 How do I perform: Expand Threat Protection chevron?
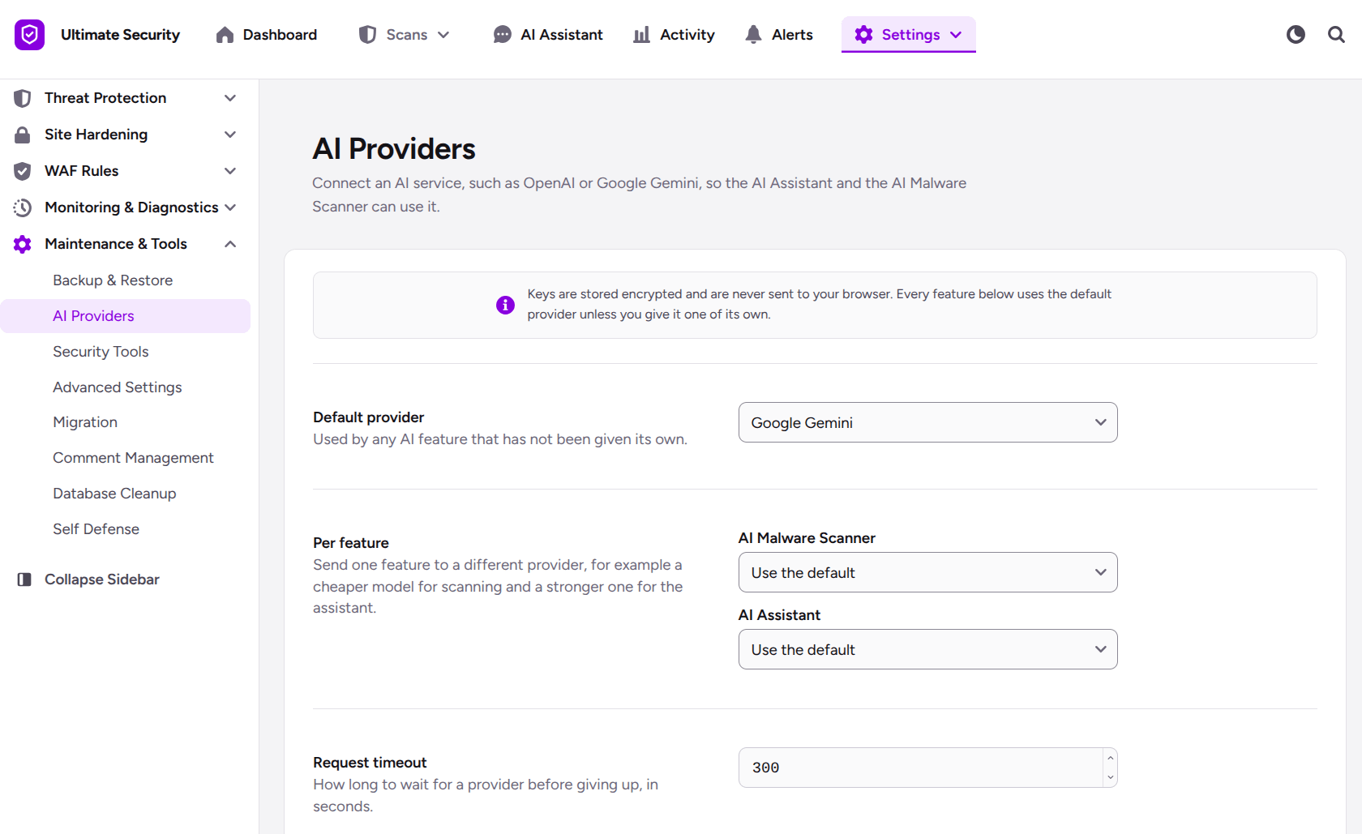230,98
